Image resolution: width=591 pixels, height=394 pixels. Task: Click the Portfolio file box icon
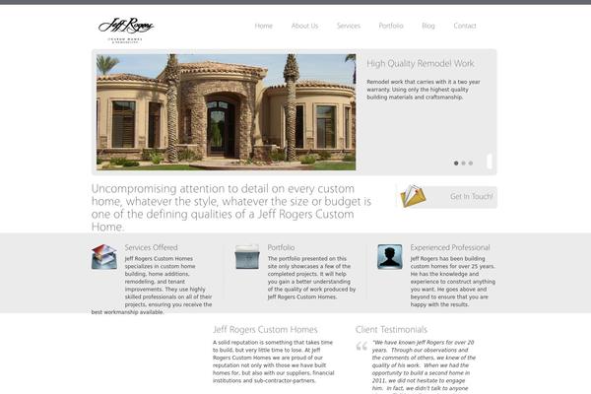(247, 257)
